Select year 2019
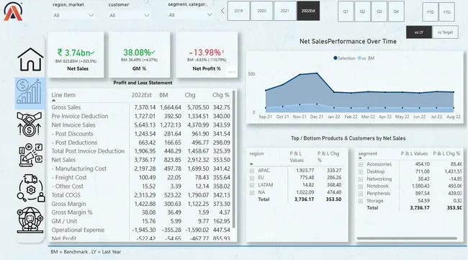468x260 pixels. (x=238, y=11)
